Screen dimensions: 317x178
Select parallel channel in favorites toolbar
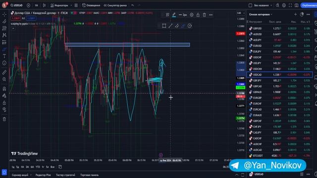(x=177, y=26)
